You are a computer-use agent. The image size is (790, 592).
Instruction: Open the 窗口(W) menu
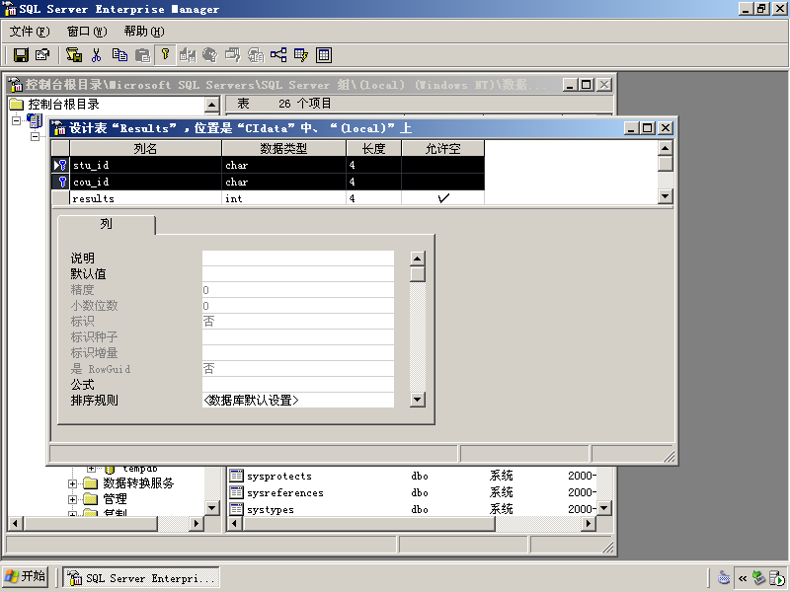[x=87, y=32]
